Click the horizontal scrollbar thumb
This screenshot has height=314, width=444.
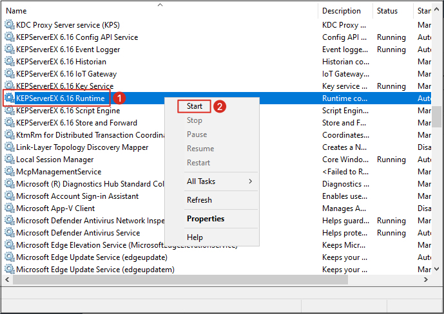(x=180, y=279)
